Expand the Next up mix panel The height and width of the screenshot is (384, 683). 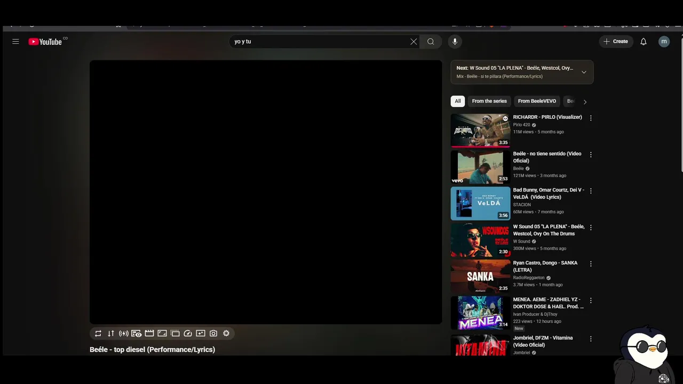[584, 72]
